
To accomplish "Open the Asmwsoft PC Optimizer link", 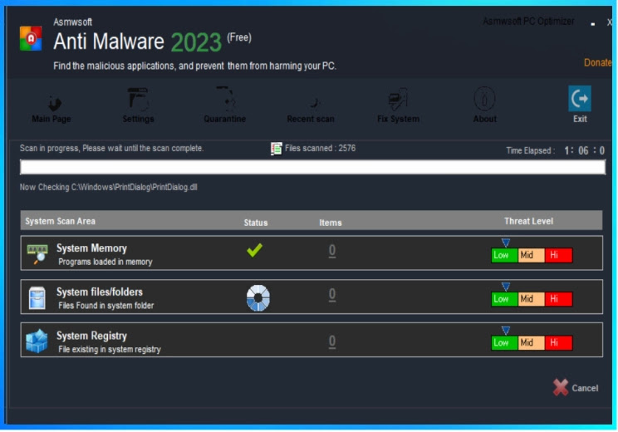I will point(528,22).
